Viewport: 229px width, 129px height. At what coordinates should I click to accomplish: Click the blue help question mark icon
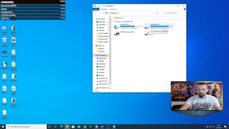point(185,9)
